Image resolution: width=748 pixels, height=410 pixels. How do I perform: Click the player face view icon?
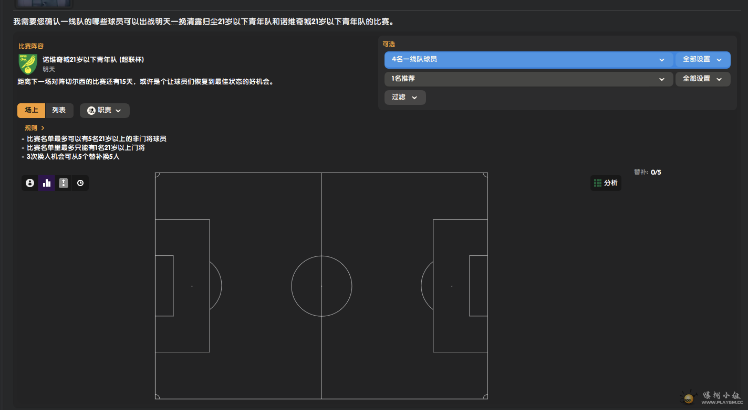tap(30, 183)
